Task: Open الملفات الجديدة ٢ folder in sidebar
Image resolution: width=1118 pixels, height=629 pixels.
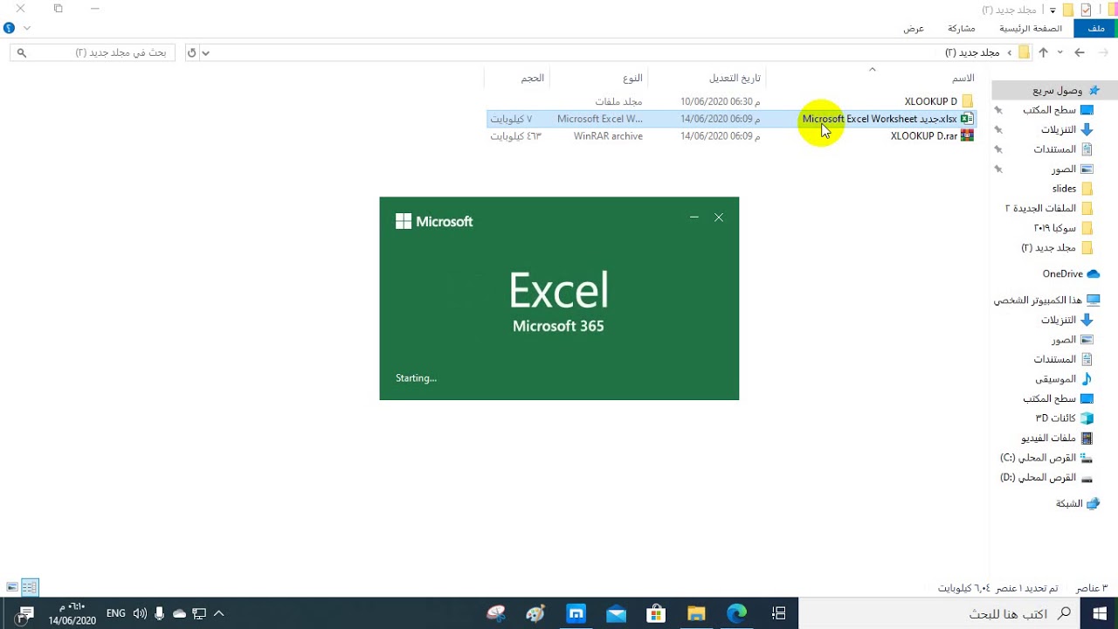Action: [x=1048, y=208]
